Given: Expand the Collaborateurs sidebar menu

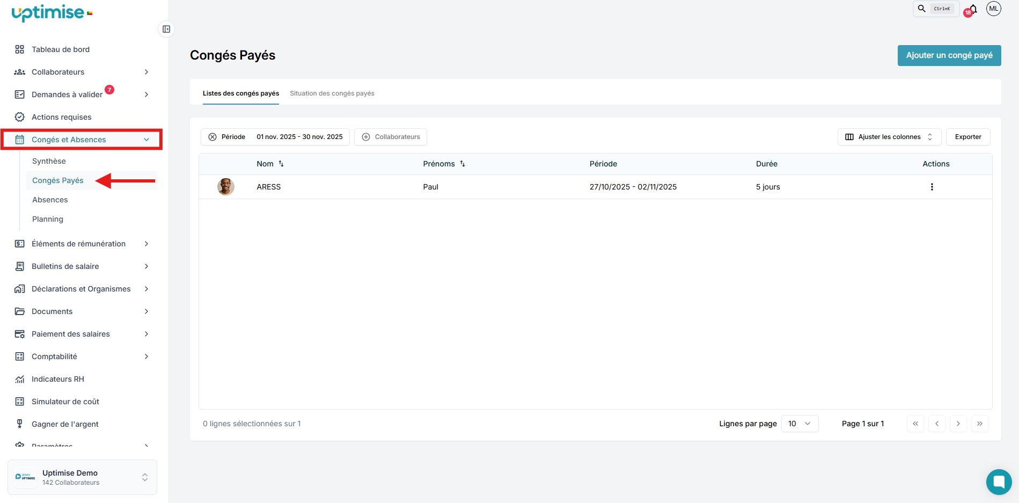Looking at the screenshot, I should click(146, 72).
